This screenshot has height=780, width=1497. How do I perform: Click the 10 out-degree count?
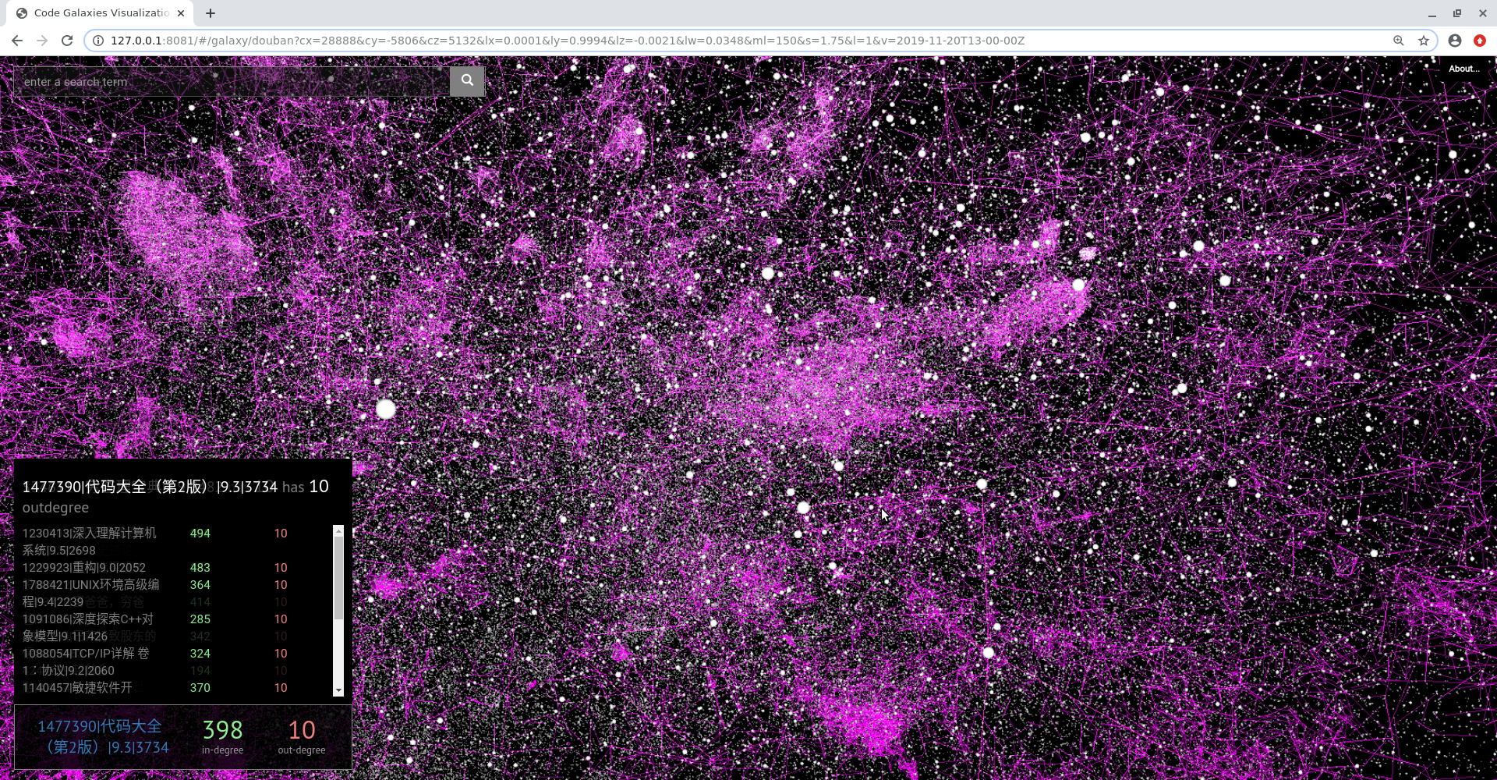(x=302, y=731)
